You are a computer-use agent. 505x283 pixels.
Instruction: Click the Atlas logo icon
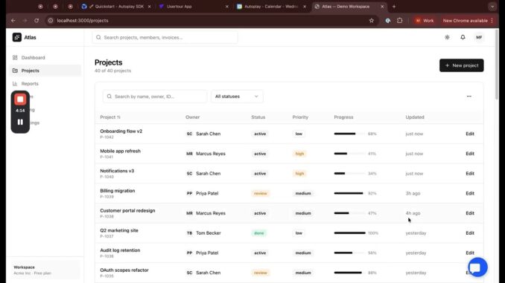pyautogui.click(x=16, y=37)
